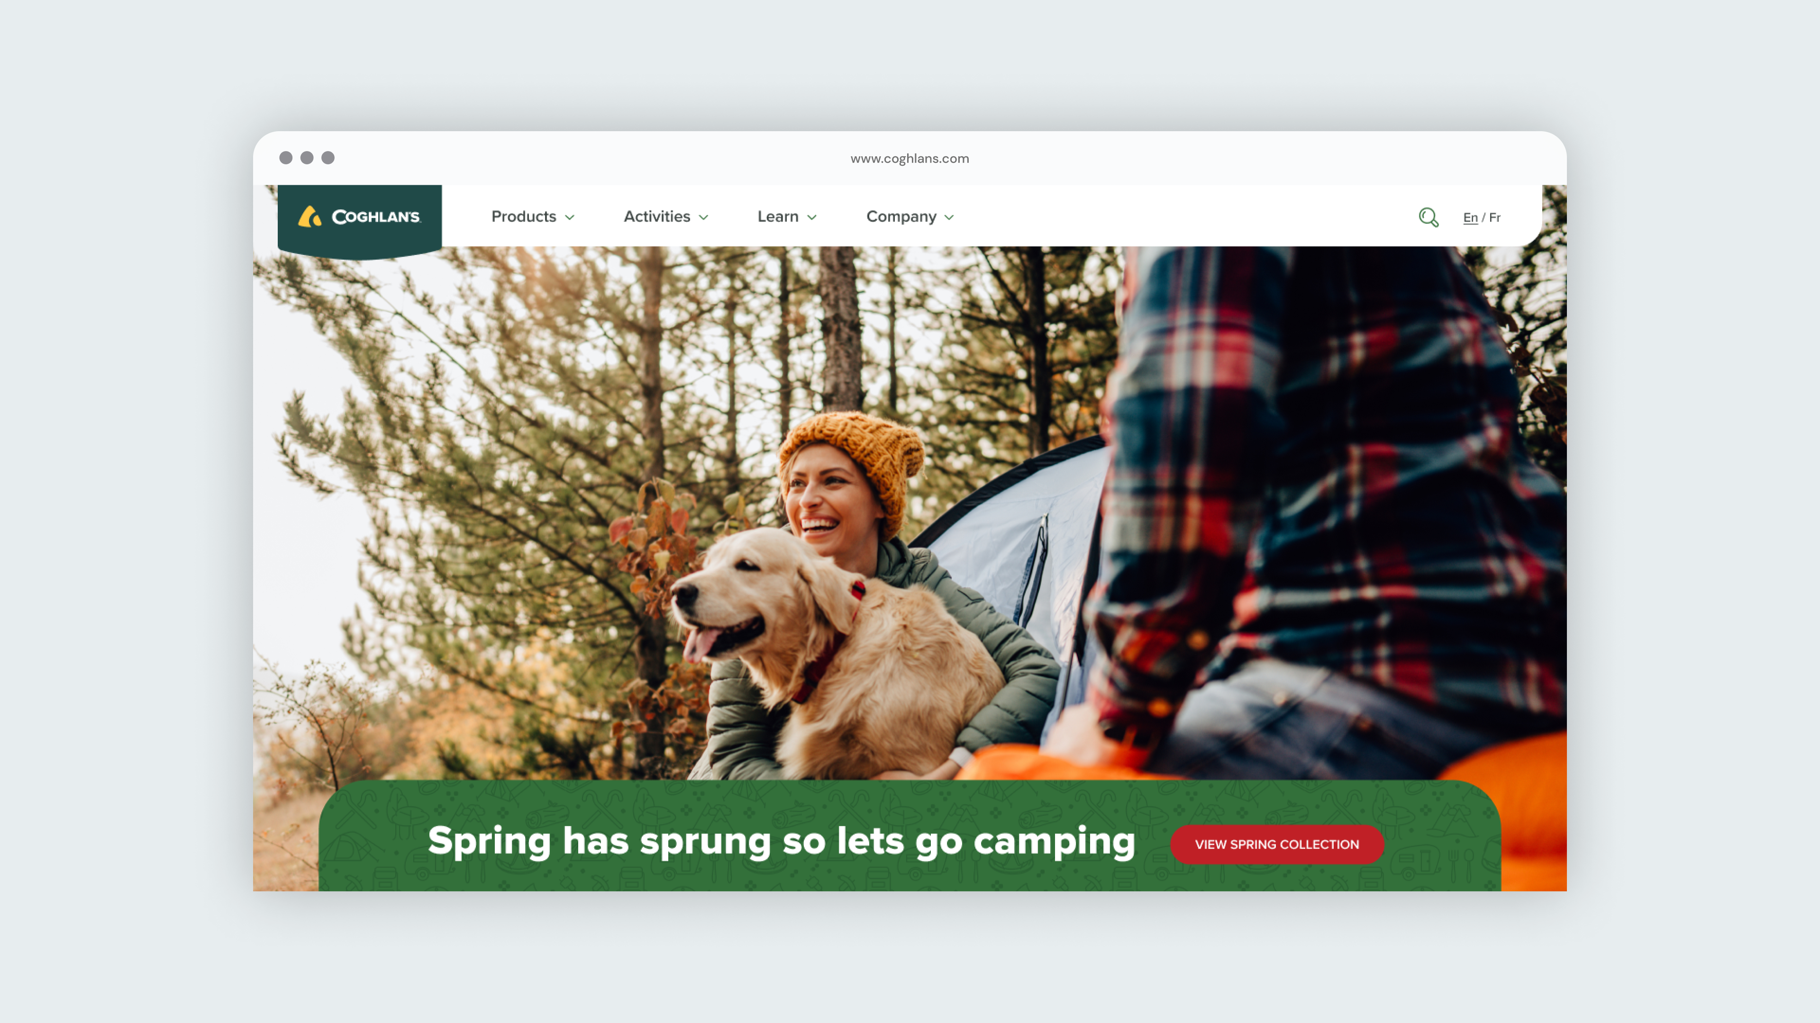Expand the Company chevron arrow
1820x1023 pixels.
949,217
